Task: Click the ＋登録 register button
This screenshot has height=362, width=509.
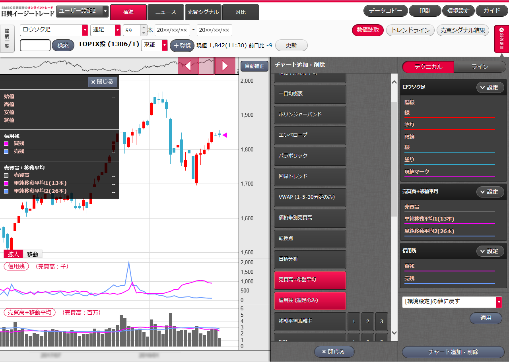Action: 182,45
